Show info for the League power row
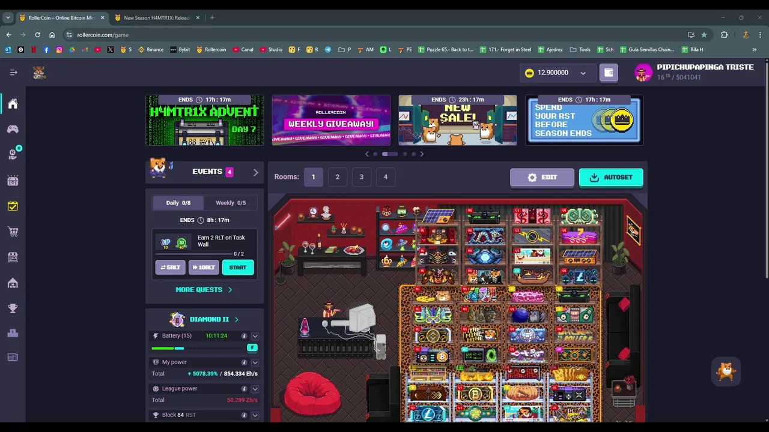This screenshot has width=769, height=432. point(244,389)
